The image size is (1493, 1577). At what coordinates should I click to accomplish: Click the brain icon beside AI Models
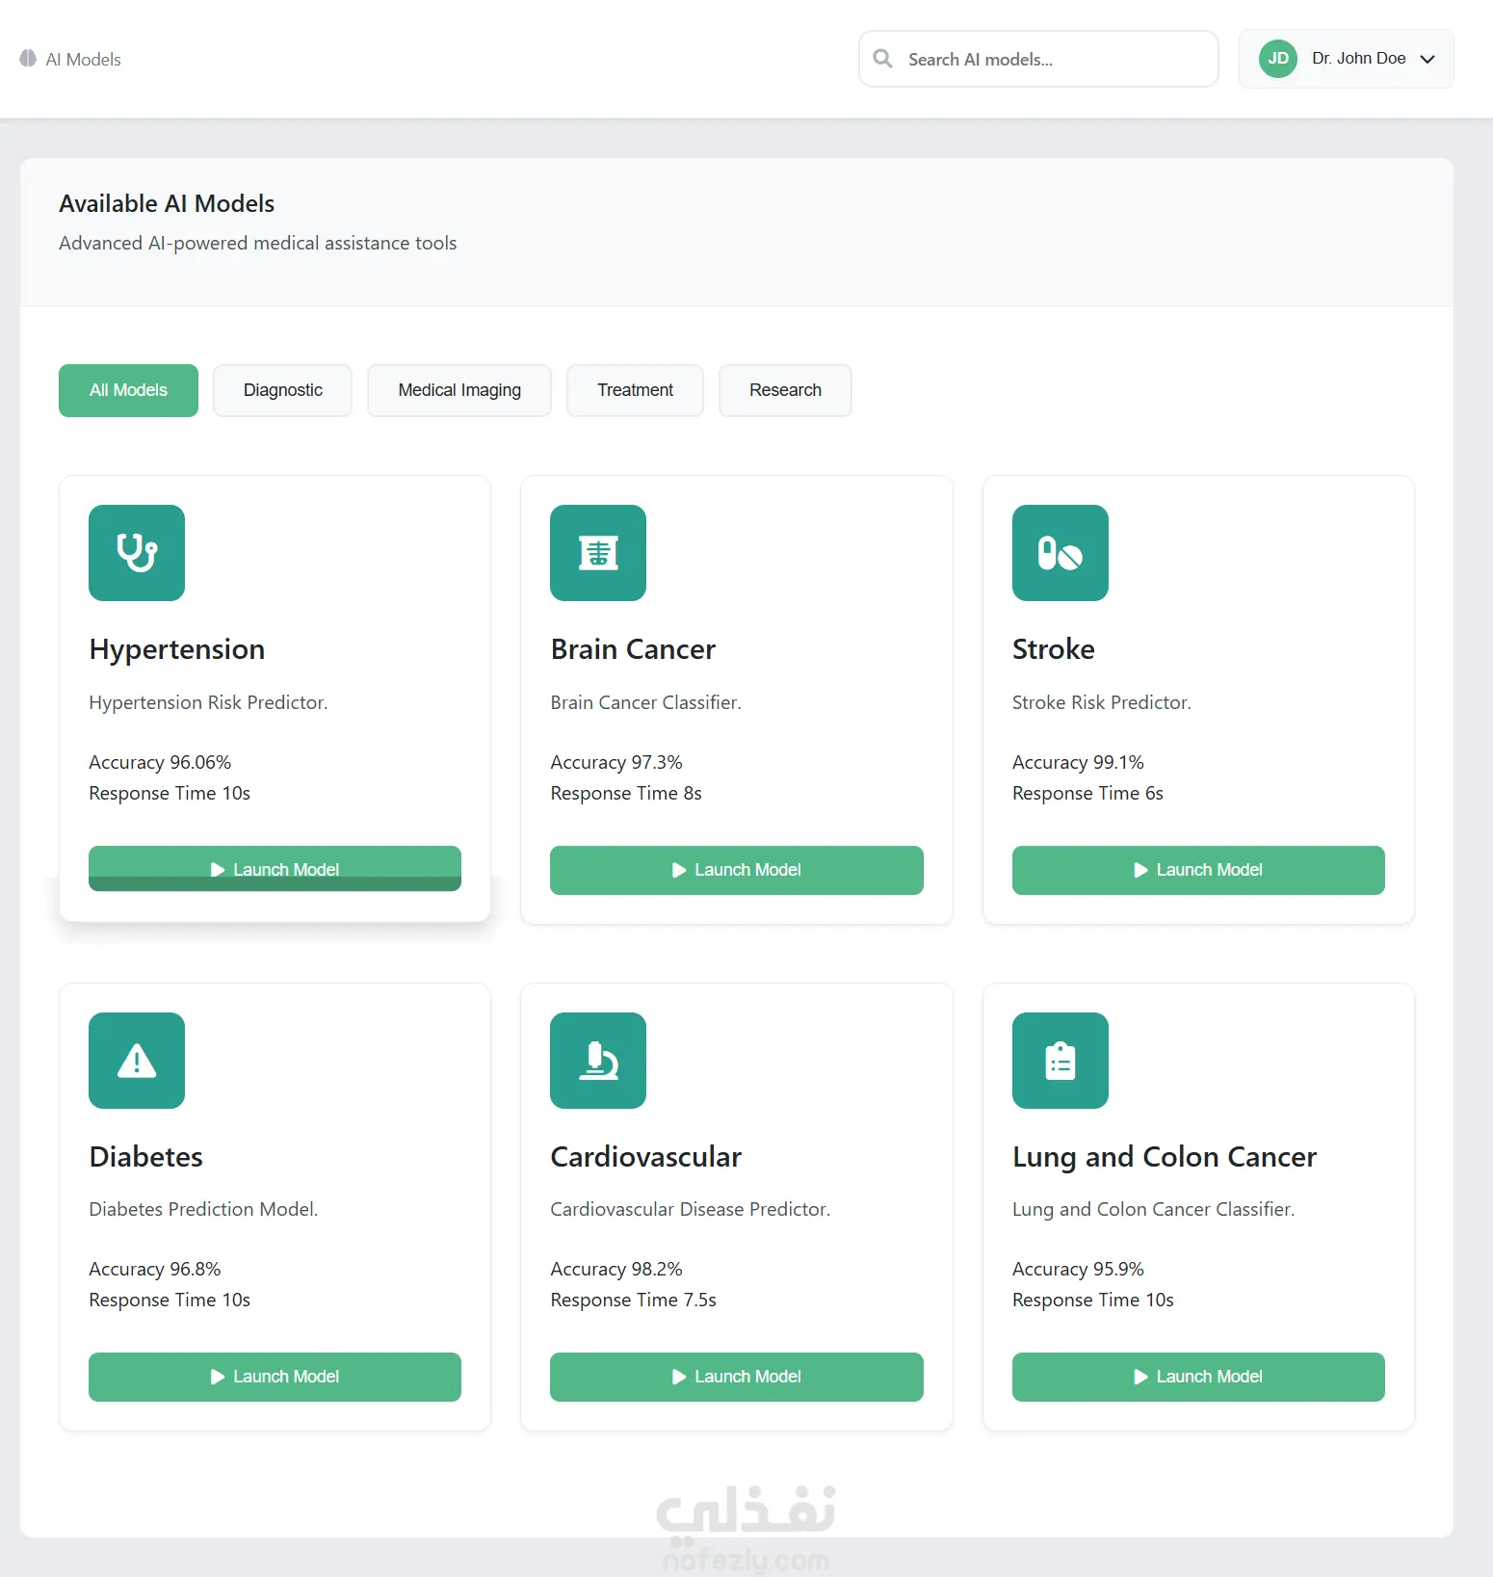pyautogui.click(x=28, y=59)
